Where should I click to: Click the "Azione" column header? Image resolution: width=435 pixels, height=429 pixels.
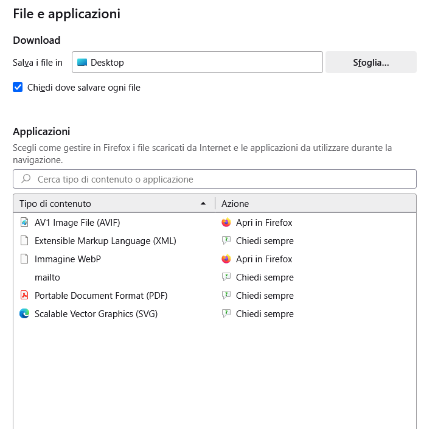coord(235,204)
